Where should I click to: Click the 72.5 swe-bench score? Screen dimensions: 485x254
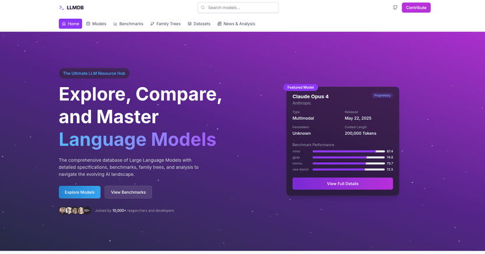(390, 170)
